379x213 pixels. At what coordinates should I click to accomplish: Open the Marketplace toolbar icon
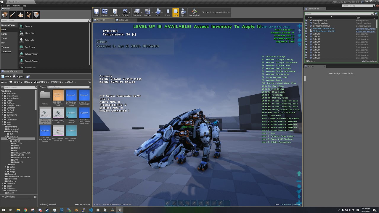click(x=115, y=12)
